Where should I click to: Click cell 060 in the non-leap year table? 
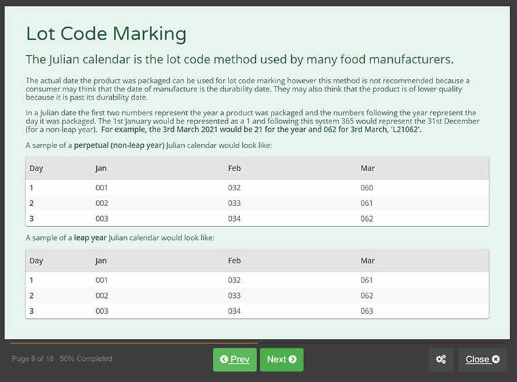(x=367, y=188)
